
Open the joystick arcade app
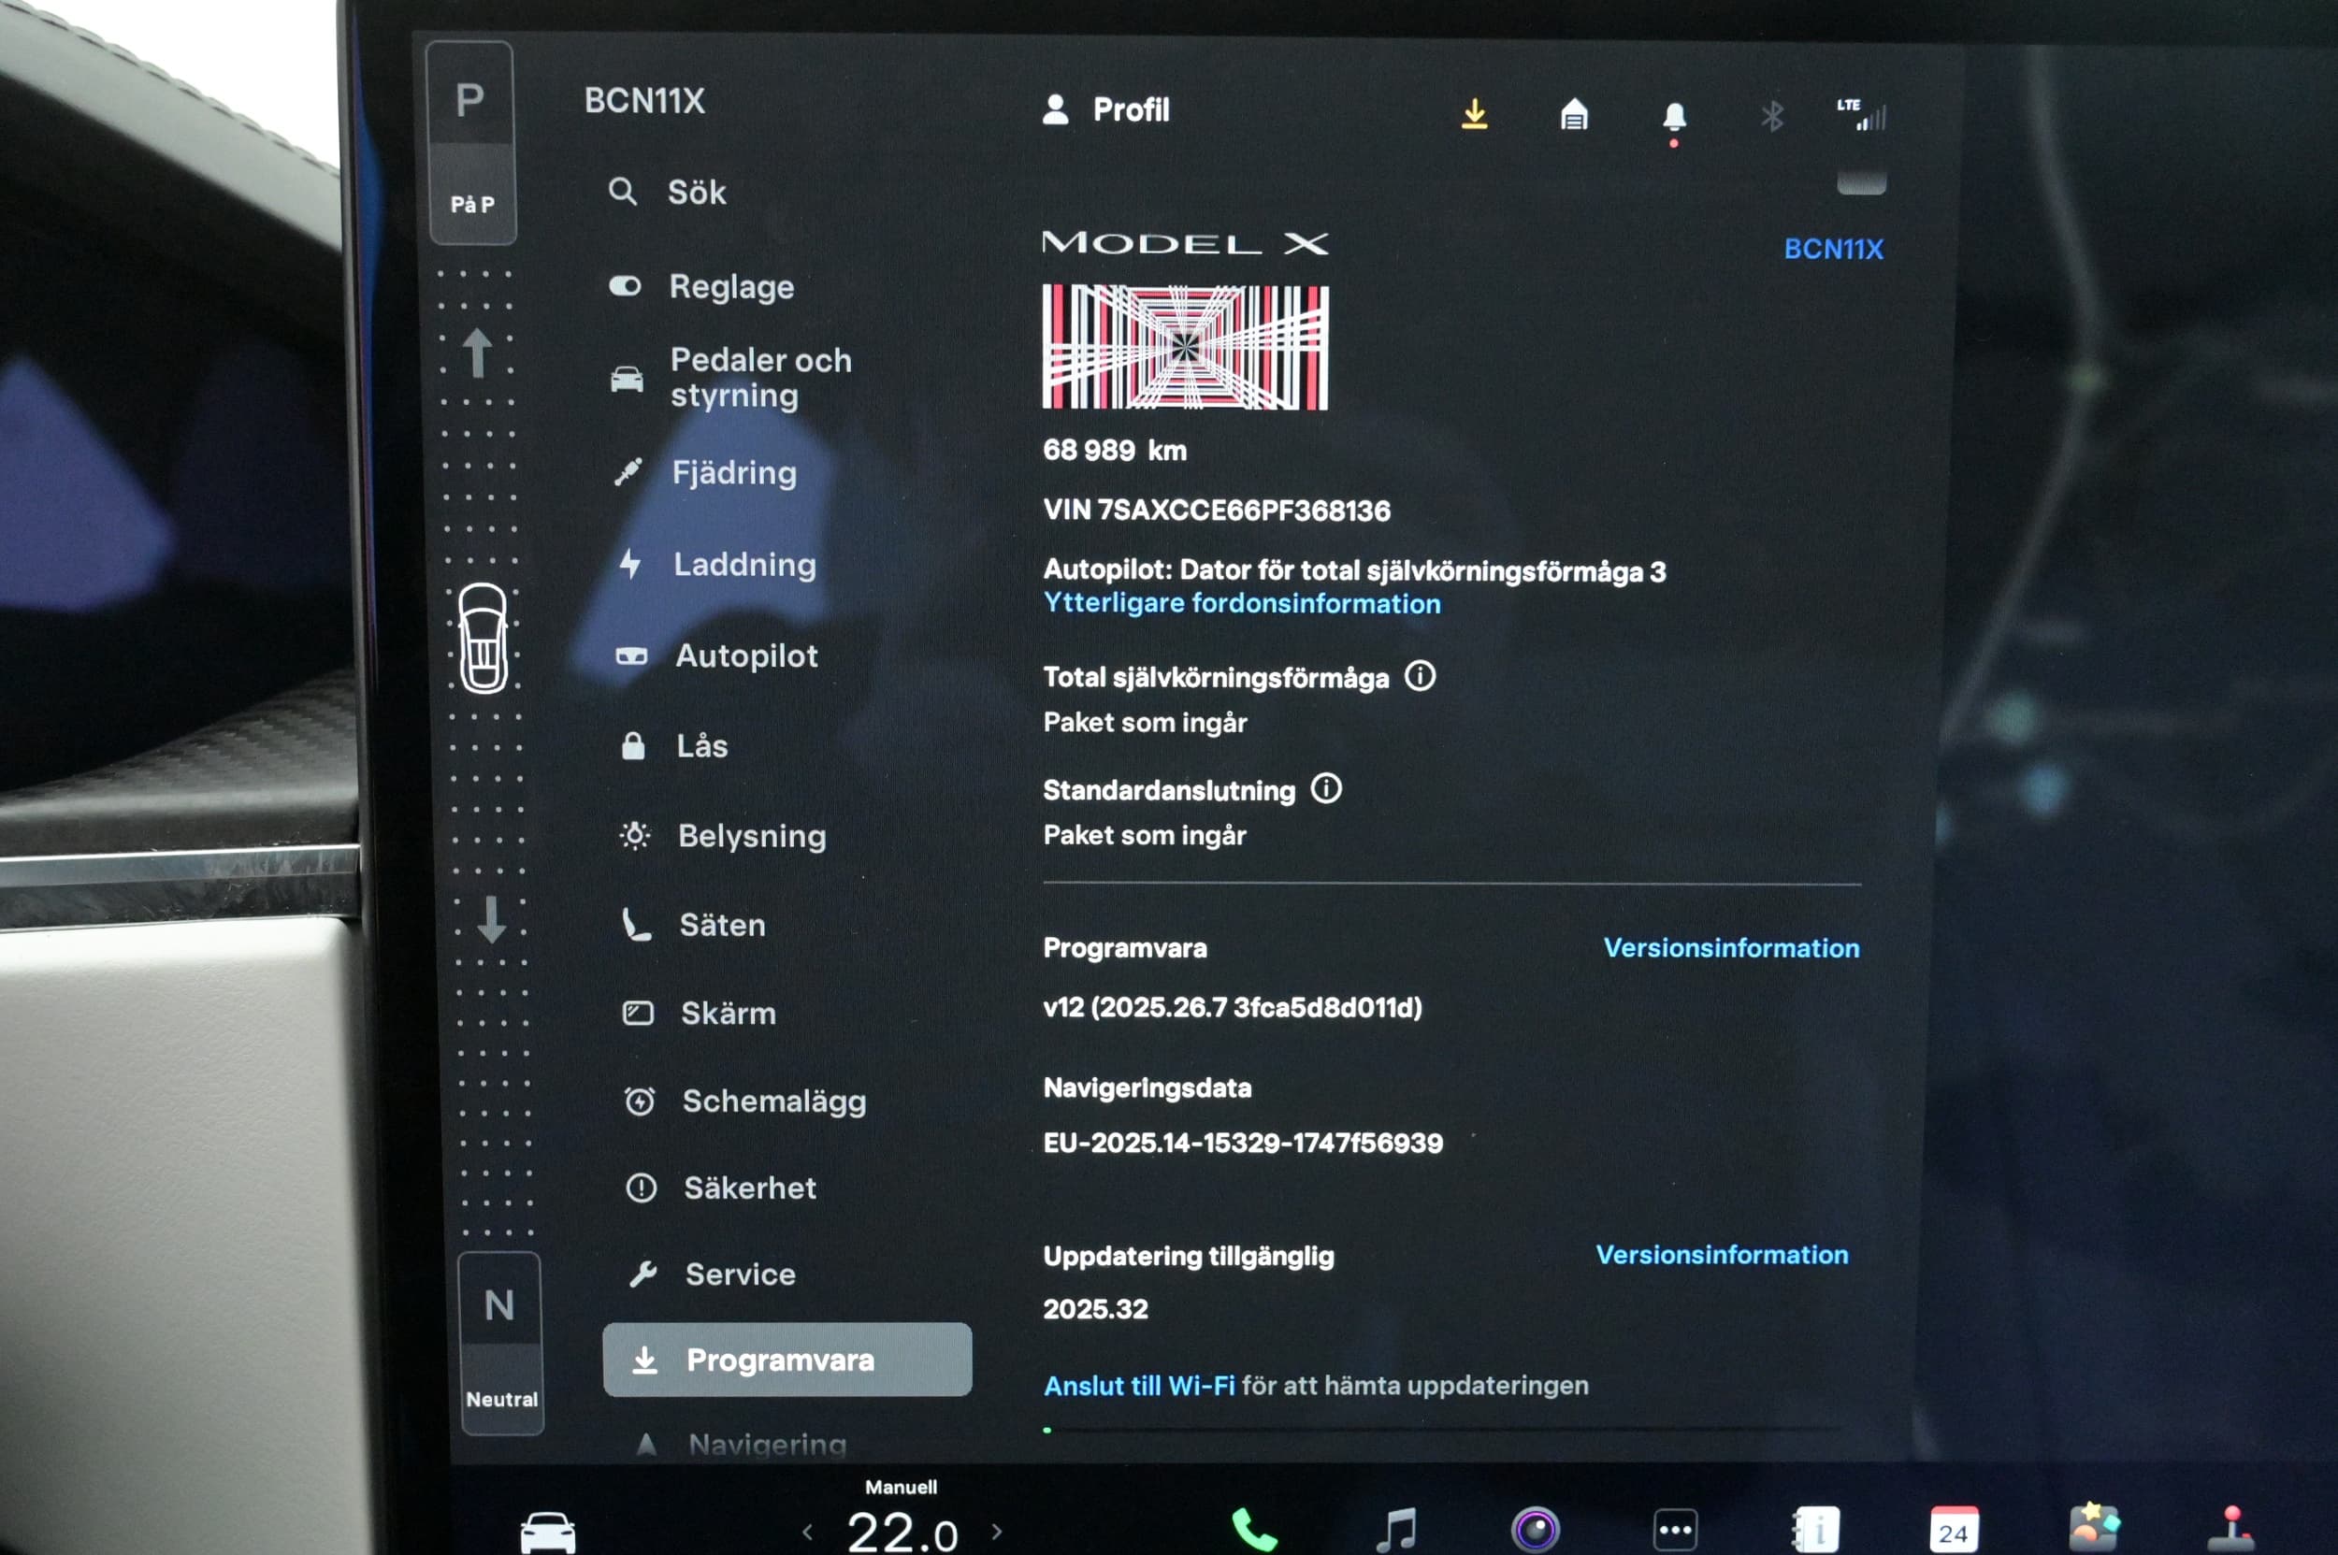(2230, 1529)
